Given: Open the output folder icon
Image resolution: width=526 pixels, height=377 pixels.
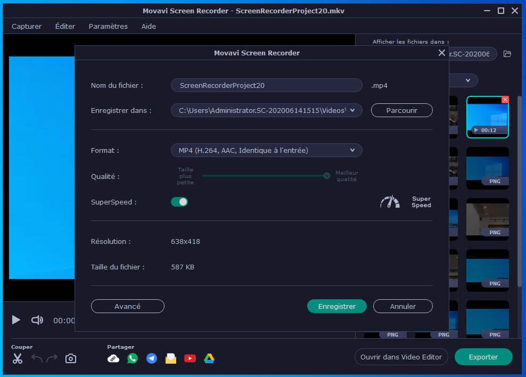Looking at the screenshot, I should tap(507, 54).
